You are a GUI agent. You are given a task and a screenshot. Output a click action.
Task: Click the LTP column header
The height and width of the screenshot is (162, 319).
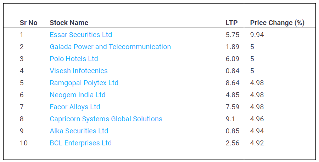[x=231, y=23]
